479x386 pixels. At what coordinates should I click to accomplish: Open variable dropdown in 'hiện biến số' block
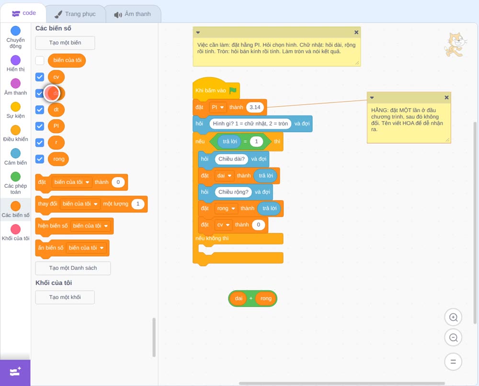pyautogui.click(x=91, y=226)
